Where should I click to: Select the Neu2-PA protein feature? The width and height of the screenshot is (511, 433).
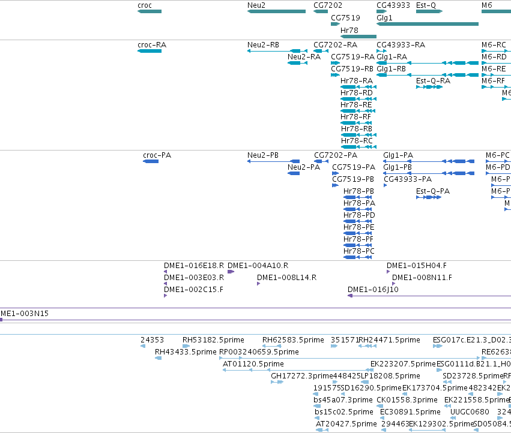(293, 173)
